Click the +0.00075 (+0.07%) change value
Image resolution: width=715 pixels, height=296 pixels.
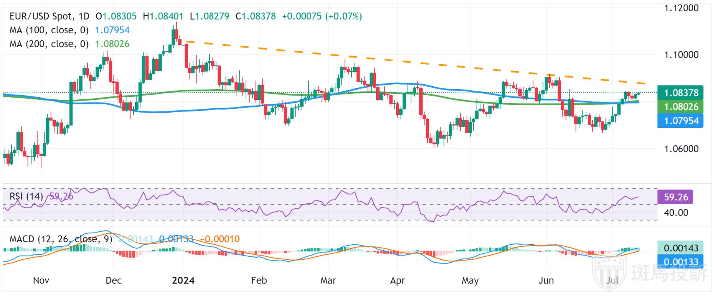pos(322,16)
